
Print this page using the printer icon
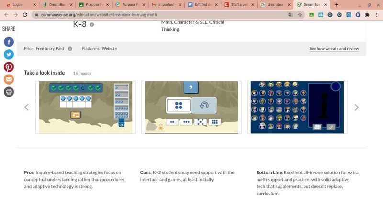pos(9,92)
